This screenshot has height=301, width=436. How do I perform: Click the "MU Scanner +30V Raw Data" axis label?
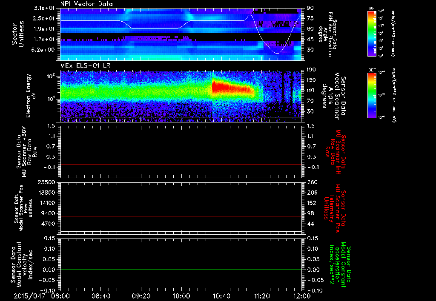27,152
